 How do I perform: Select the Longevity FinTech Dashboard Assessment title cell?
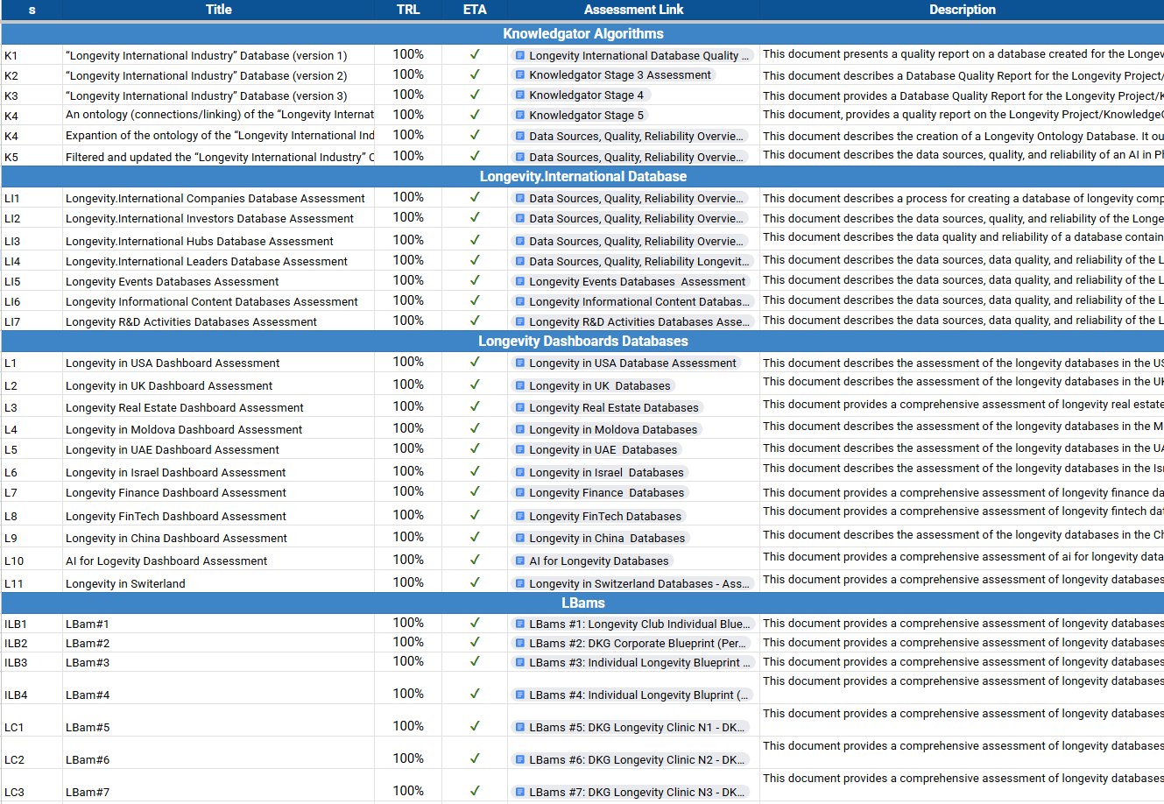click(176, 517)
